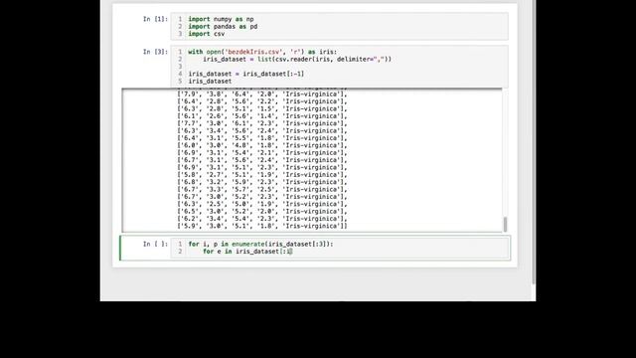Screen dimensions: 636x358
Task: Click the 'with open('bezdekIris.csv'' line
Action: (x=262, y=52)
